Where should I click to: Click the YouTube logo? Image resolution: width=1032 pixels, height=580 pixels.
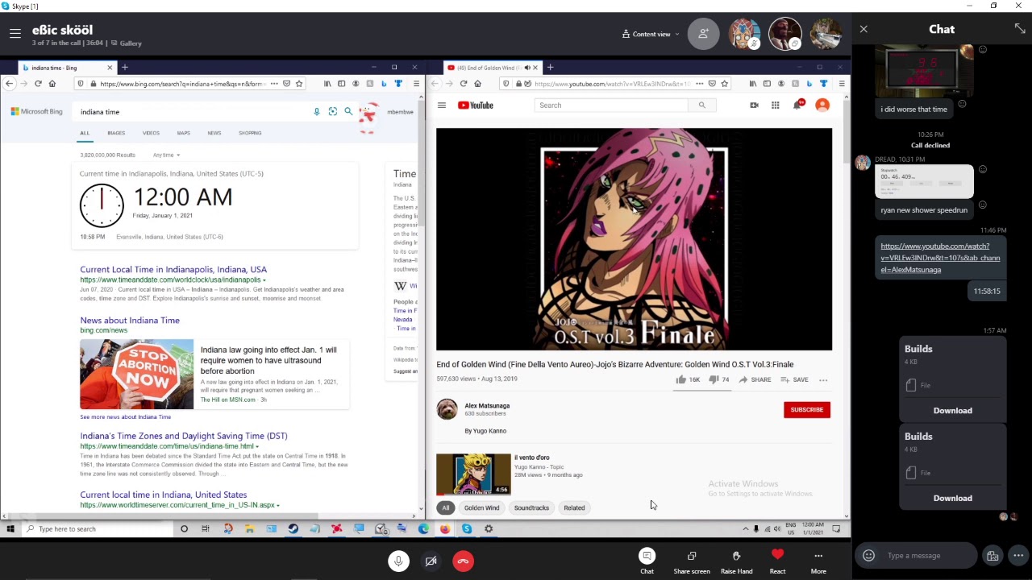tap(476, 106)
